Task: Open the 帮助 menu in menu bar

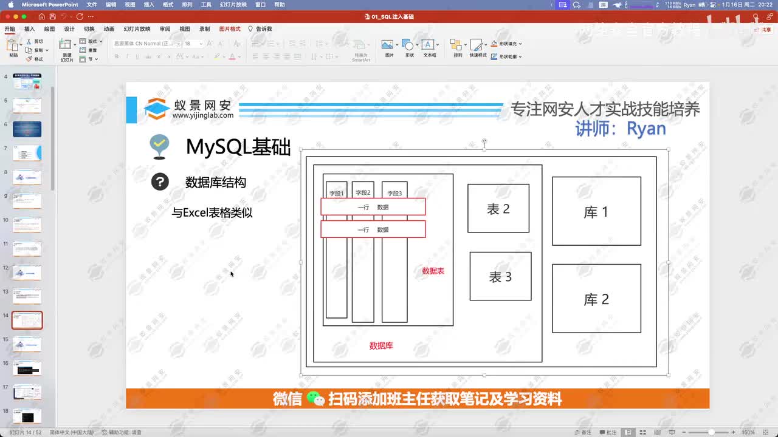Action: (x=280, y=4)
